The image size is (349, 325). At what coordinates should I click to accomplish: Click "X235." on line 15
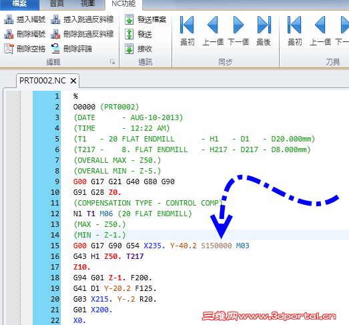[154, 246]
